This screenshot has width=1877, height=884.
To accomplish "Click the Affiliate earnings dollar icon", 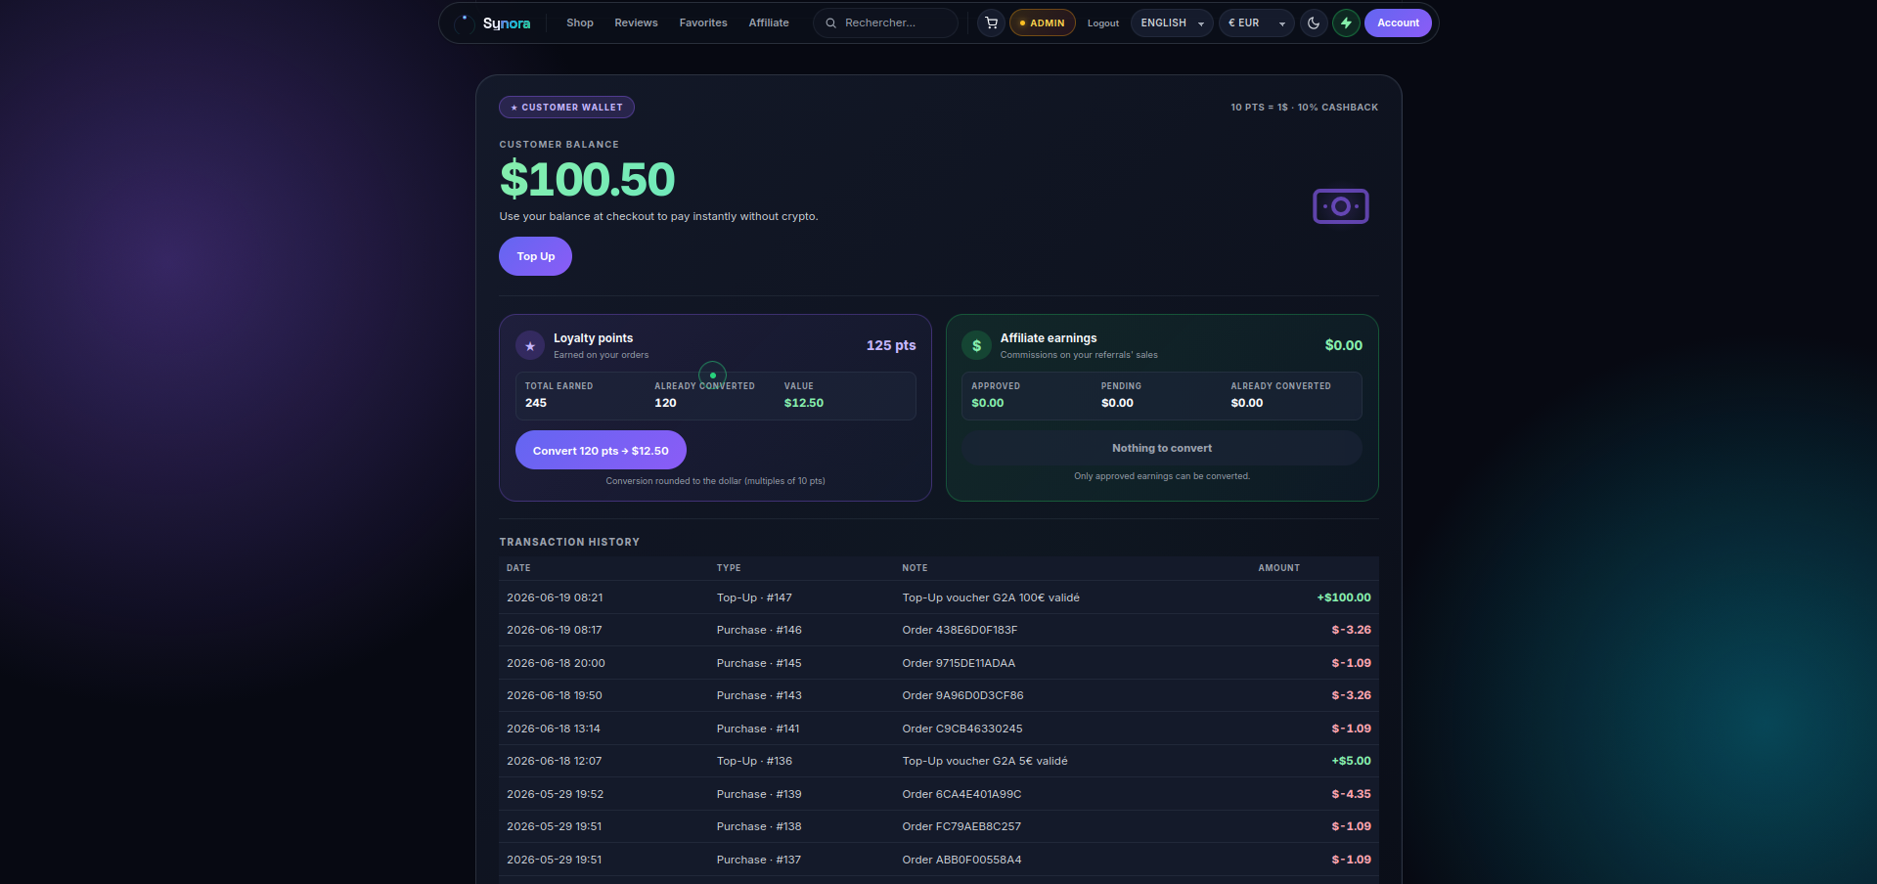I will tap(976, 345).
